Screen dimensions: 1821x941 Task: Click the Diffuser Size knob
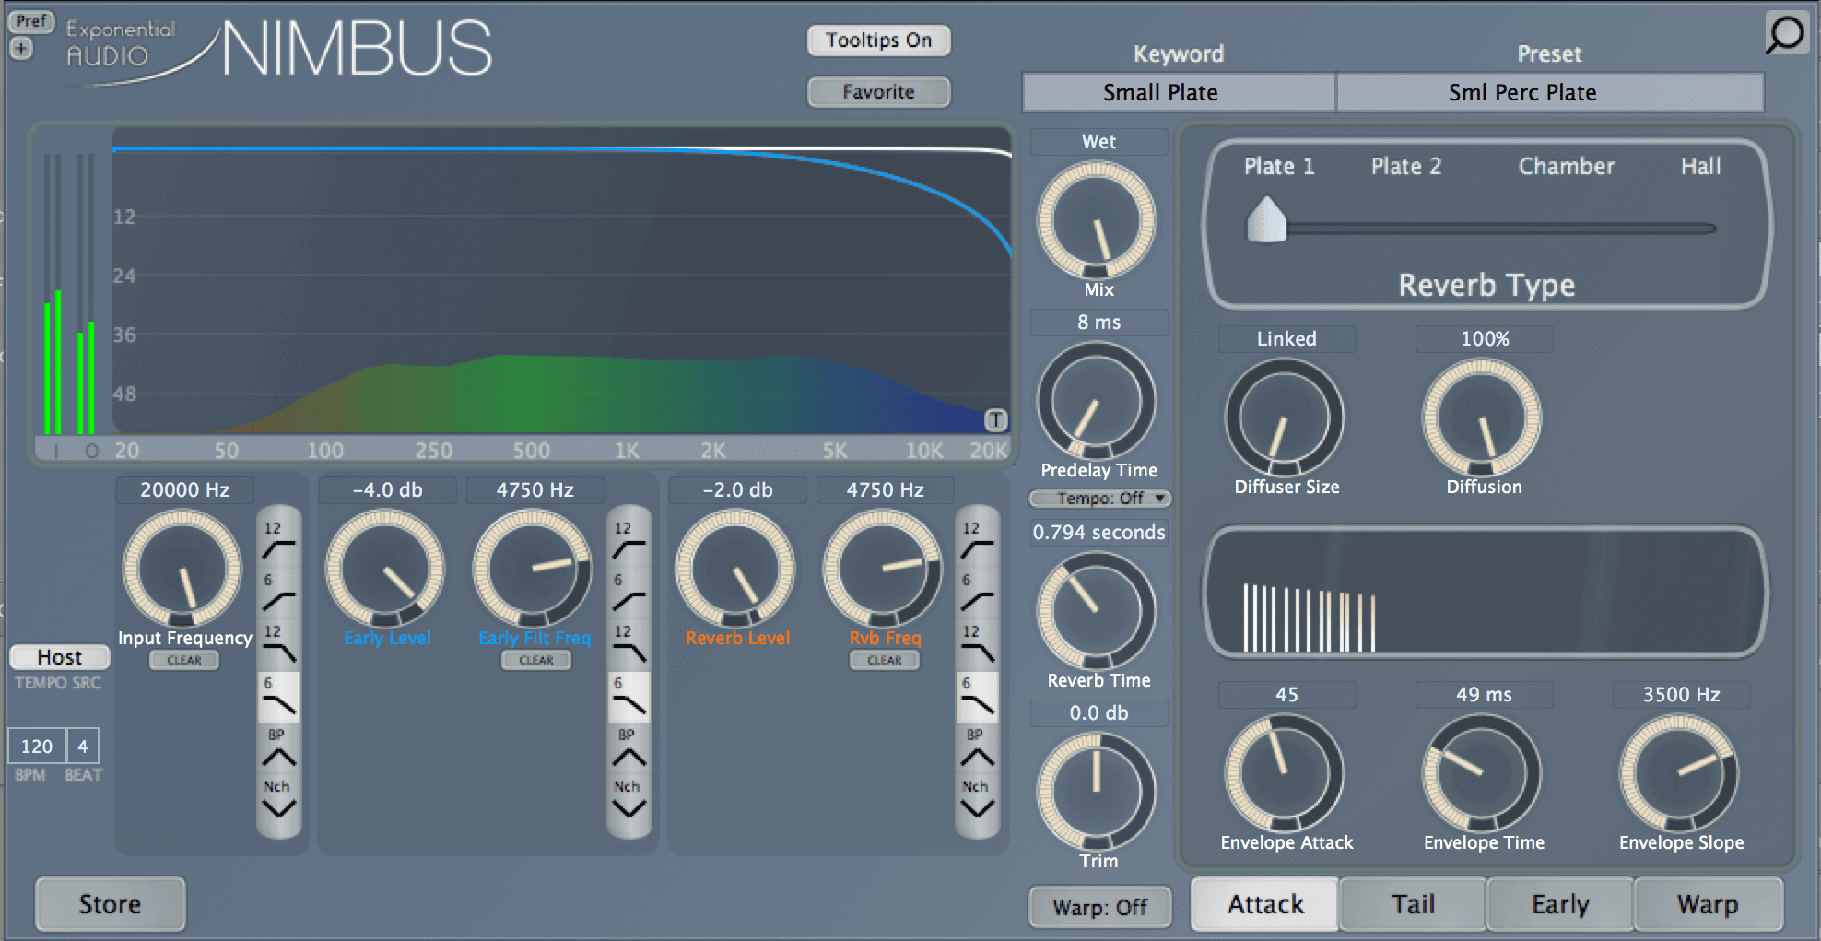[x=1285, y=418]
